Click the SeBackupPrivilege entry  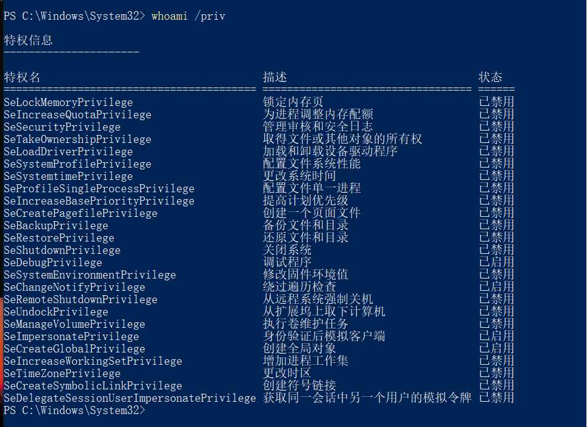point(56,226)
